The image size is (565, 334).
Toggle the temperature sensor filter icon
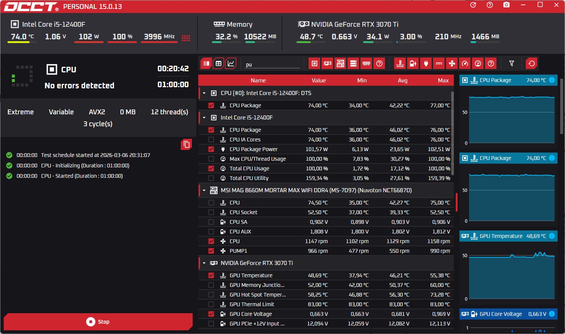tap(400, 63)
